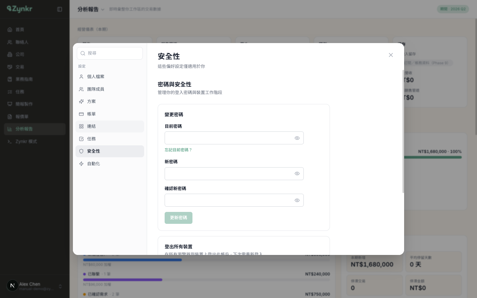Click the 安全性 dialog heading
The height and width of the screenshot is (298, 477).
click(x=169, y=56)
